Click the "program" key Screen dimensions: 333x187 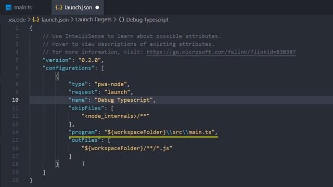[83, 132]
